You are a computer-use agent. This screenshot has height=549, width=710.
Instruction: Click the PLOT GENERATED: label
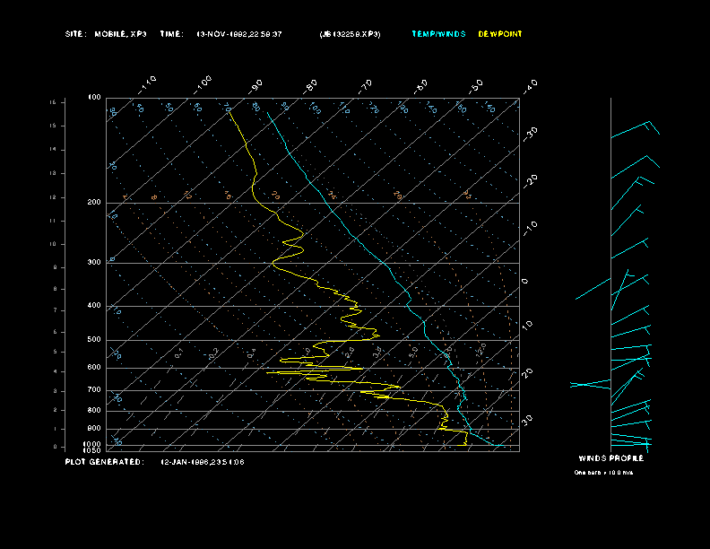click(104, 462)
